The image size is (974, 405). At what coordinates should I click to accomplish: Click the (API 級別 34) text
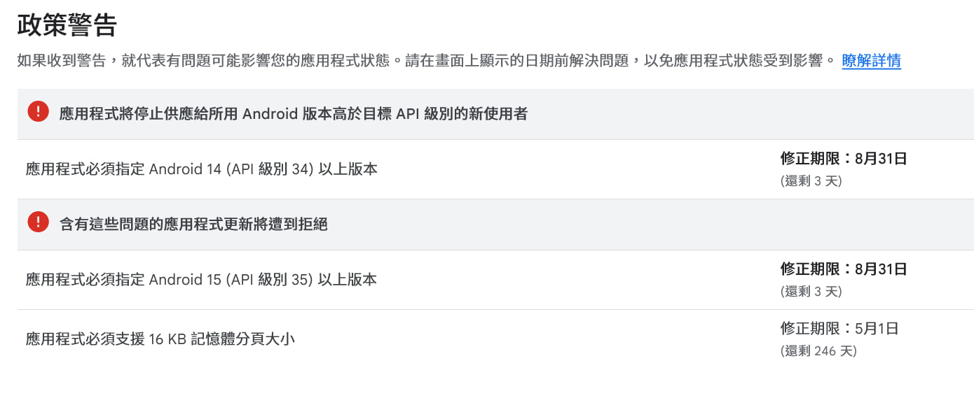click(269, 169)
